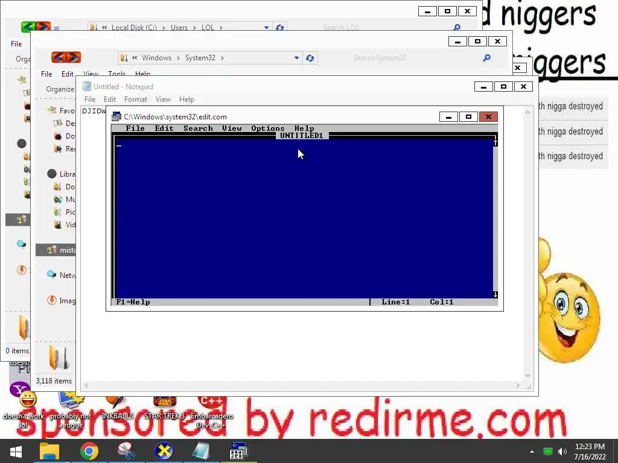Screen dimensions: 618x463
Task: Open Notepad Help menu
Action: (186, 99)
